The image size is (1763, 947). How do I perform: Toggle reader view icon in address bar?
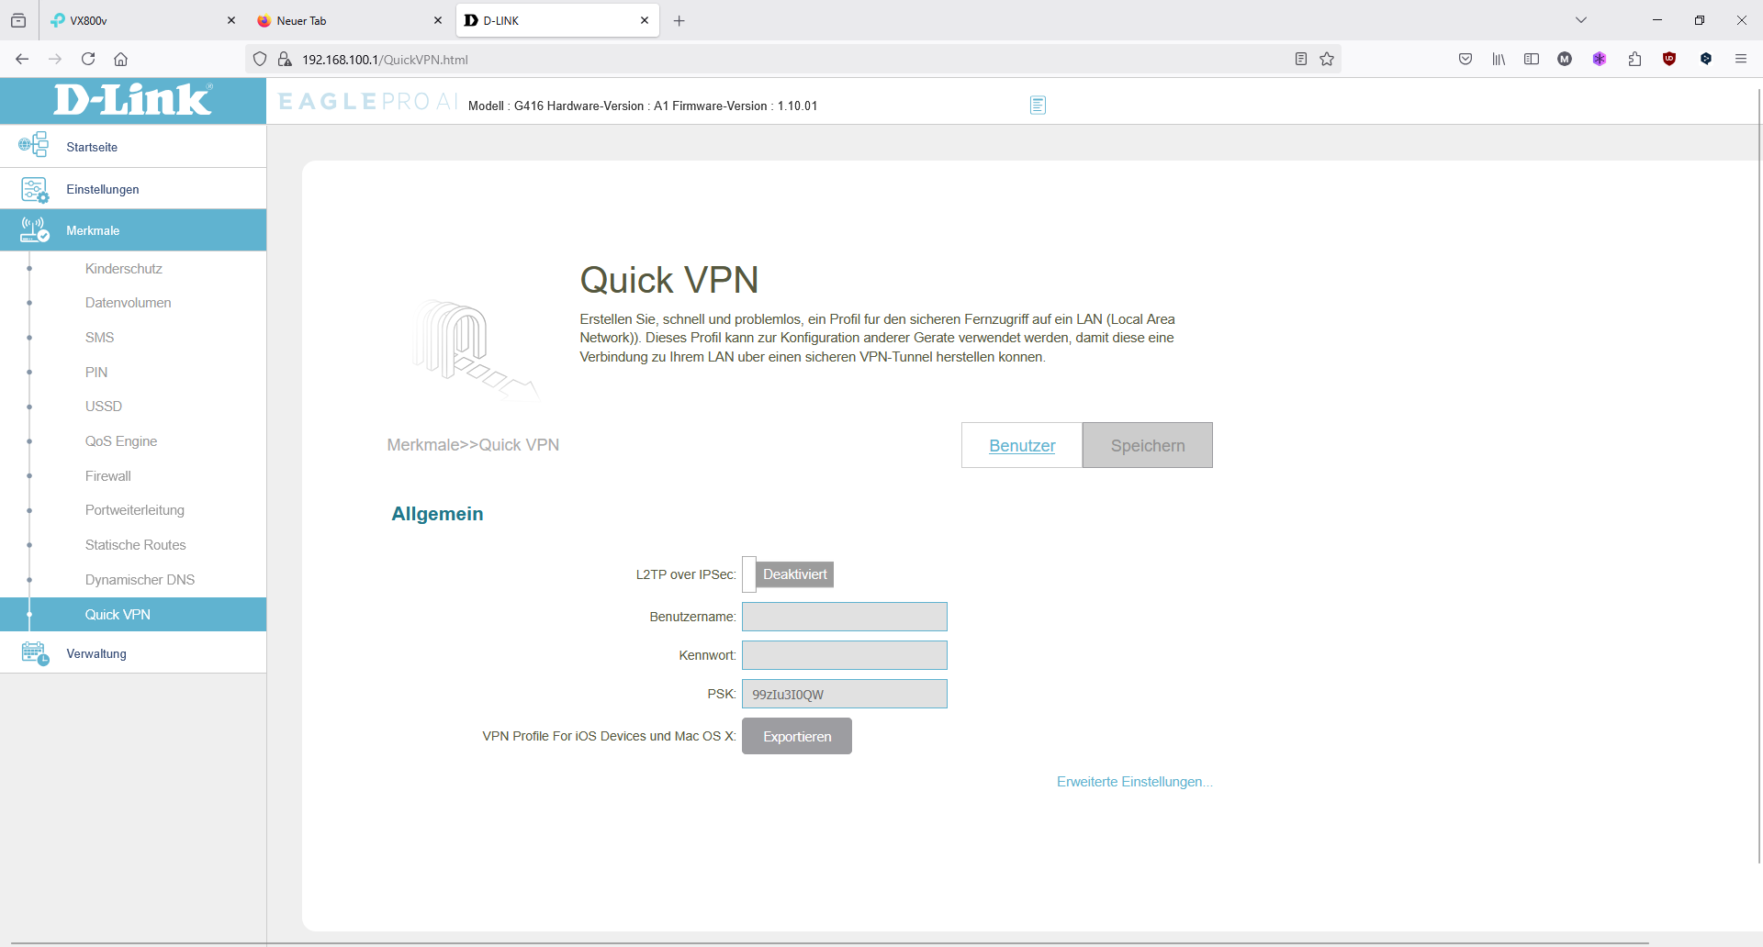[1301, 59]
